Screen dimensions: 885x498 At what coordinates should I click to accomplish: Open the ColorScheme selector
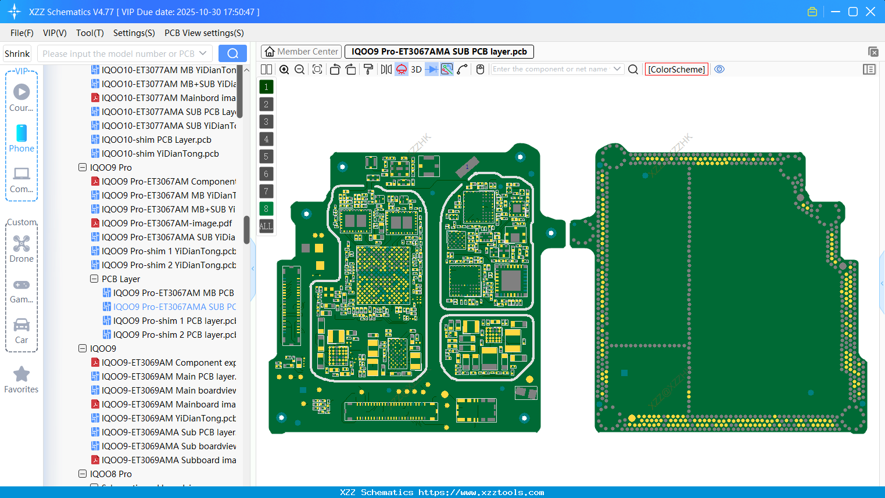[x=676, y=69]
